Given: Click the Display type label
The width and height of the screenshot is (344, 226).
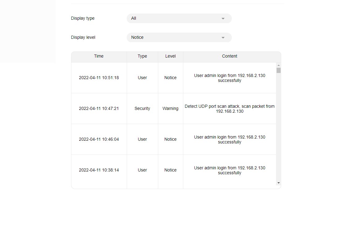Looking at the screenshot, I should coord(83,18).
